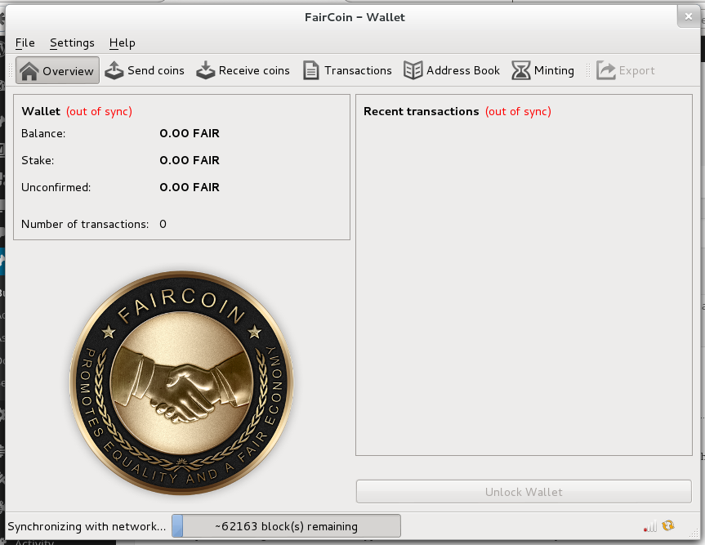Image resolution: width=705 pixels, height=545 pixels.
Task: Click the window resize grip corner
Action: (694, 533)
